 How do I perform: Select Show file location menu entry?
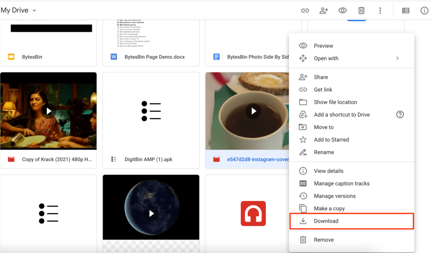(x=336, y=102)
